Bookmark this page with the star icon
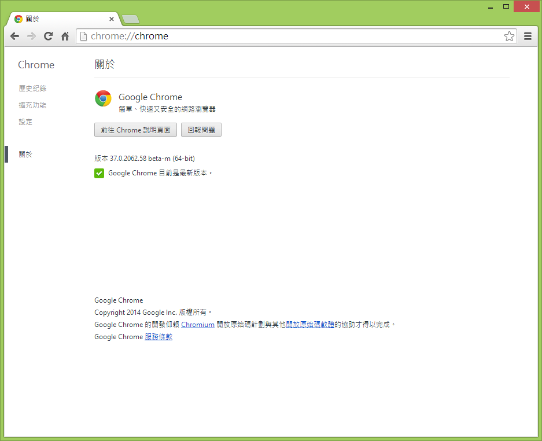The height and width of the screenshot is (441, 542). point(509,36)
